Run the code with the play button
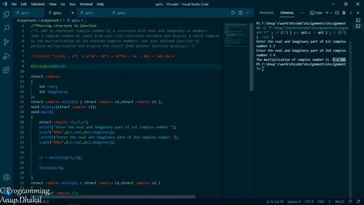Viewport: 364px width, 205px height. click(233, 13)
